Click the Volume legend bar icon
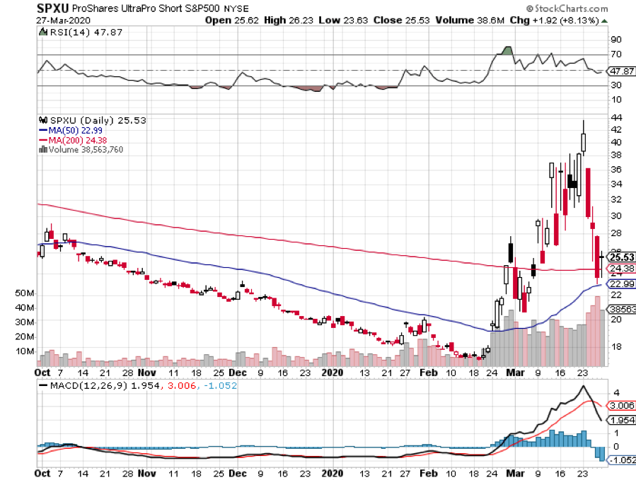Screen dimensions: 636x480 coord(42,149)
